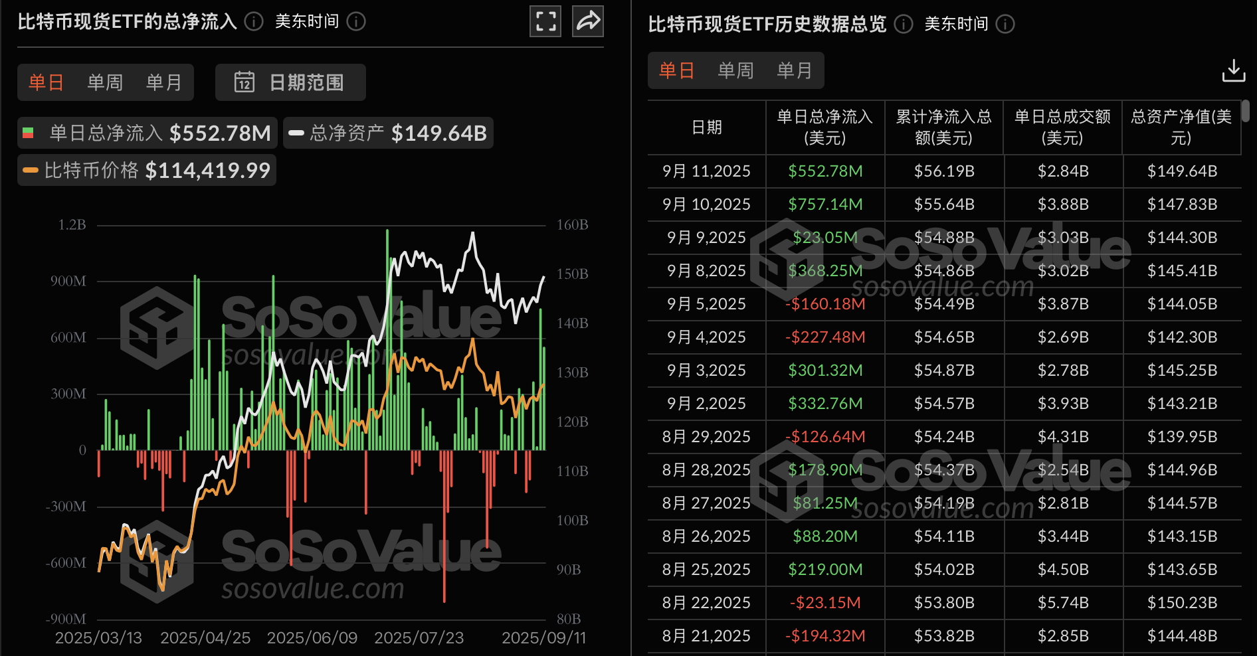The width and height of the screenshot is (1257, 656).
Task: Switch history table to 单周
Action: (x=735, y=70)
